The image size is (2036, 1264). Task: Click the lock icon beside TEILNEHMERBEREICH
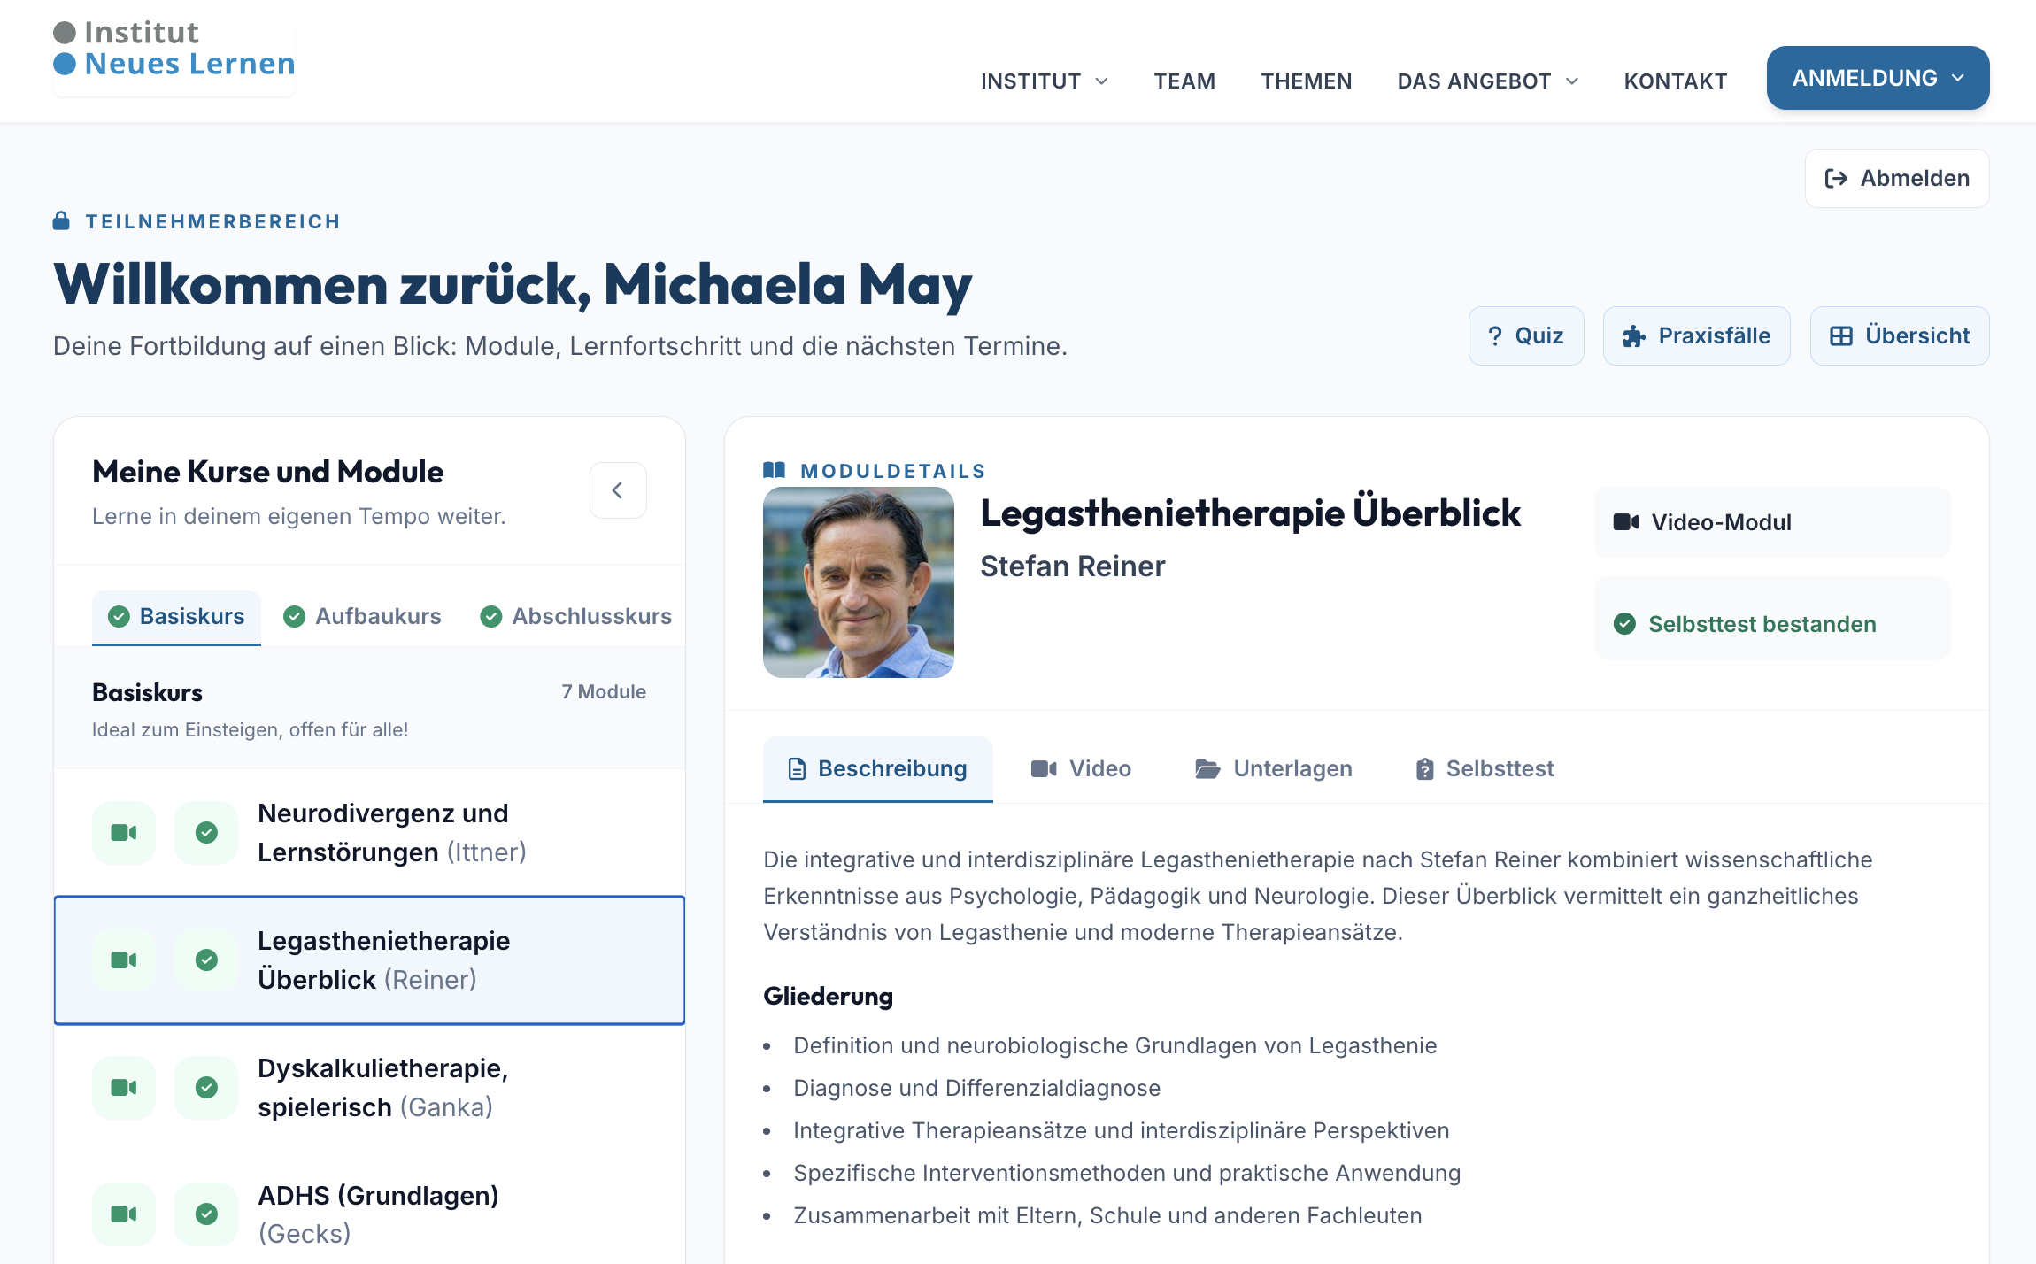tap(61, 220)
